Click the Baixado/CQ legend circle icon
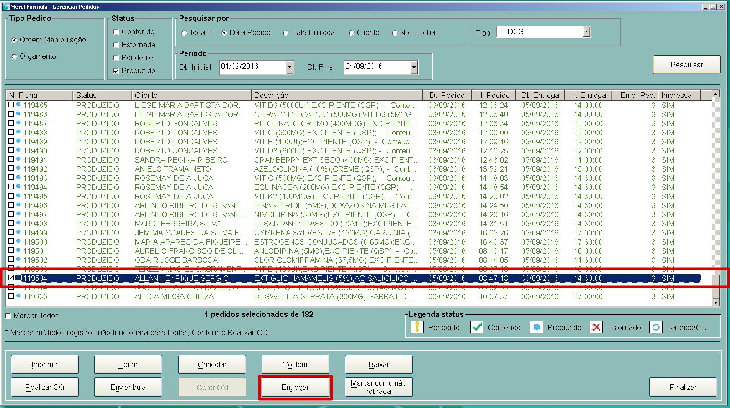This screenshot has width=730, height=408. click(x=656, y=327)
